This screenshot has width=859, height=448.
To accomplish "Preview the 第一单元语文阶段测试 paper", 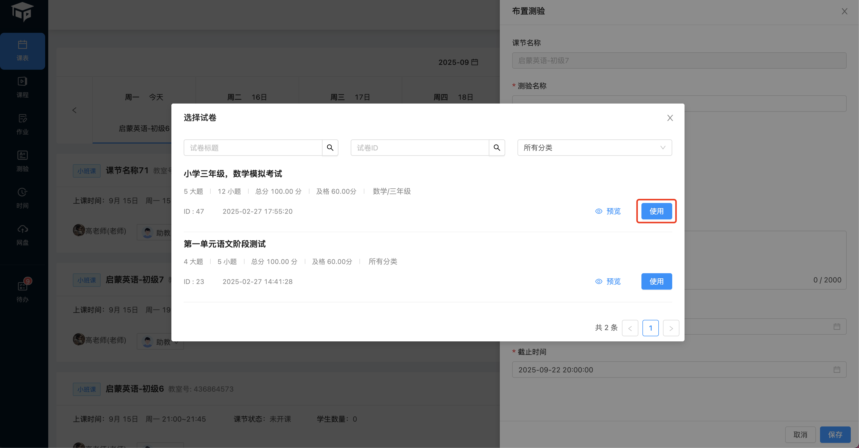I will click(608, 281).
